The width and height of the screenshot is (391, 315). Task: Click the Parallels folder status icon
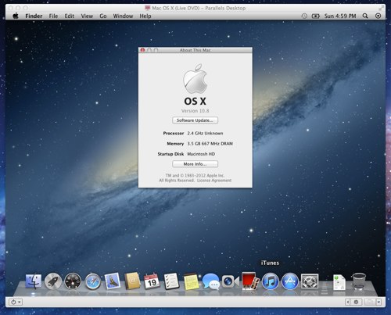[370, 302]
